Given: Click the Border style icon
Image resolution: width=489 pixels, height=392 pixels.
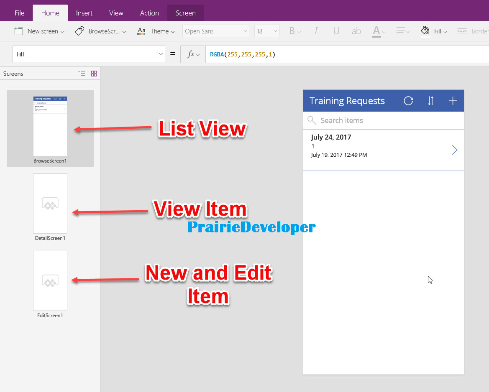Looking at the screenshot, I should tap(462, 31).
